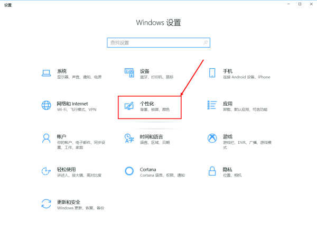Open the 个性化 personalization icon
The image size is (317, 248).
[x=129, y=106]
